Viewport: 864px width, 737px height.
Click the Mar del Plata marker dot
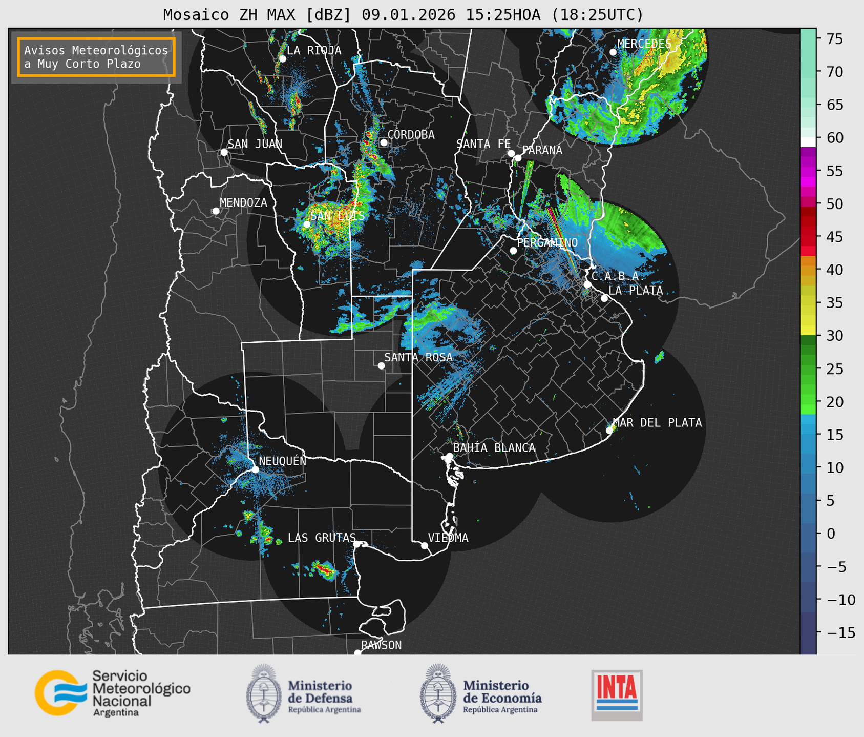[x=609, y=431]
